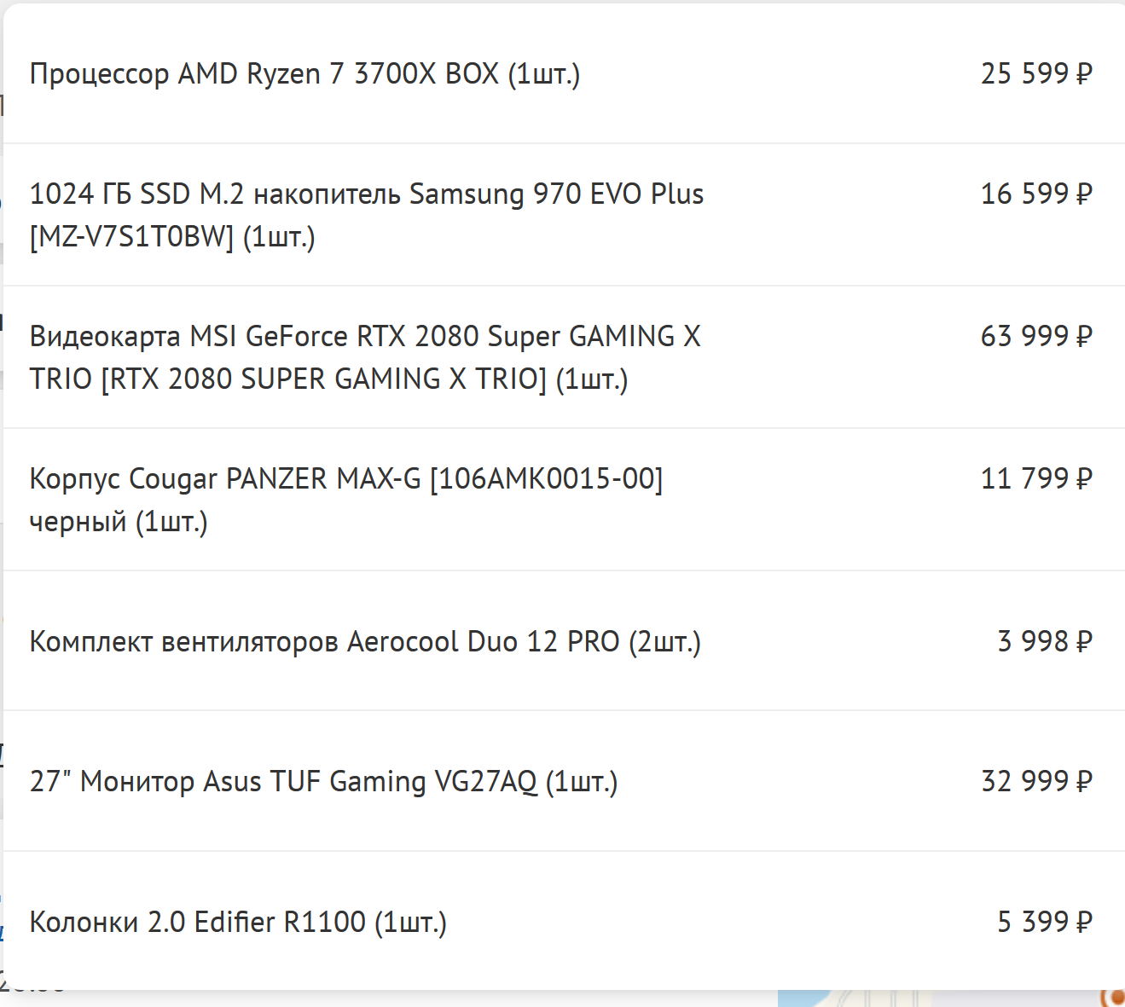
Task: Click the bracketed RTX 2080 SUPER GAMING X TRIO code
Action: (323, 379)
